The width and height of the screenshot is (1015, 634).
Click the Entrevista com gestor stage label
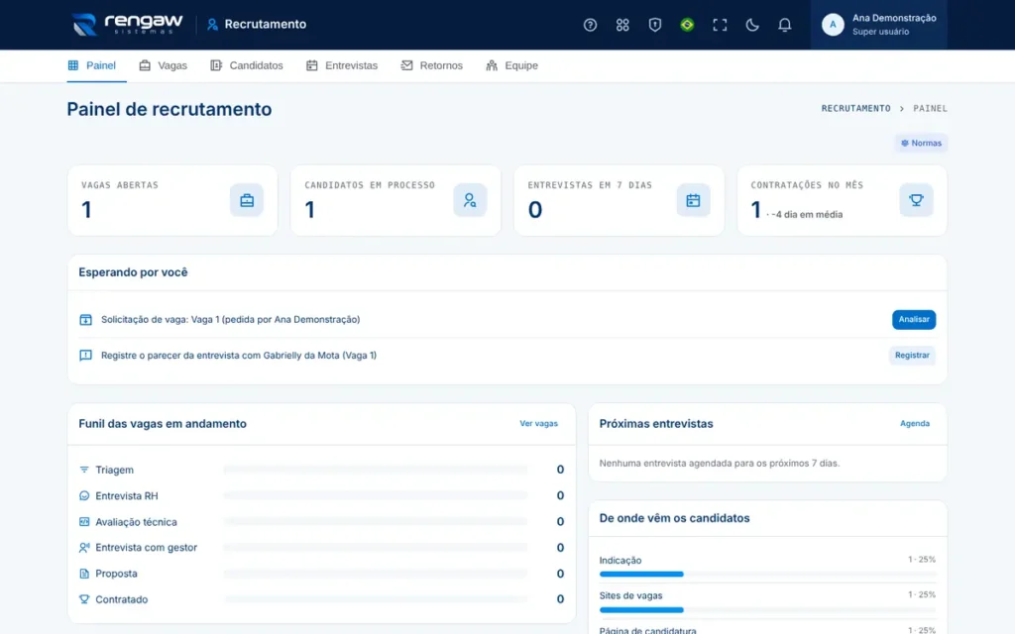[147, 547]
